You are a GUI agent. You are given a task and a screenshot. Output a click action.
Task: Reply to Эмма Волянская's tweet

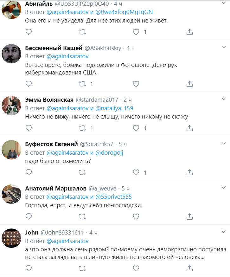pyautogui.click(x=29, y=128)
